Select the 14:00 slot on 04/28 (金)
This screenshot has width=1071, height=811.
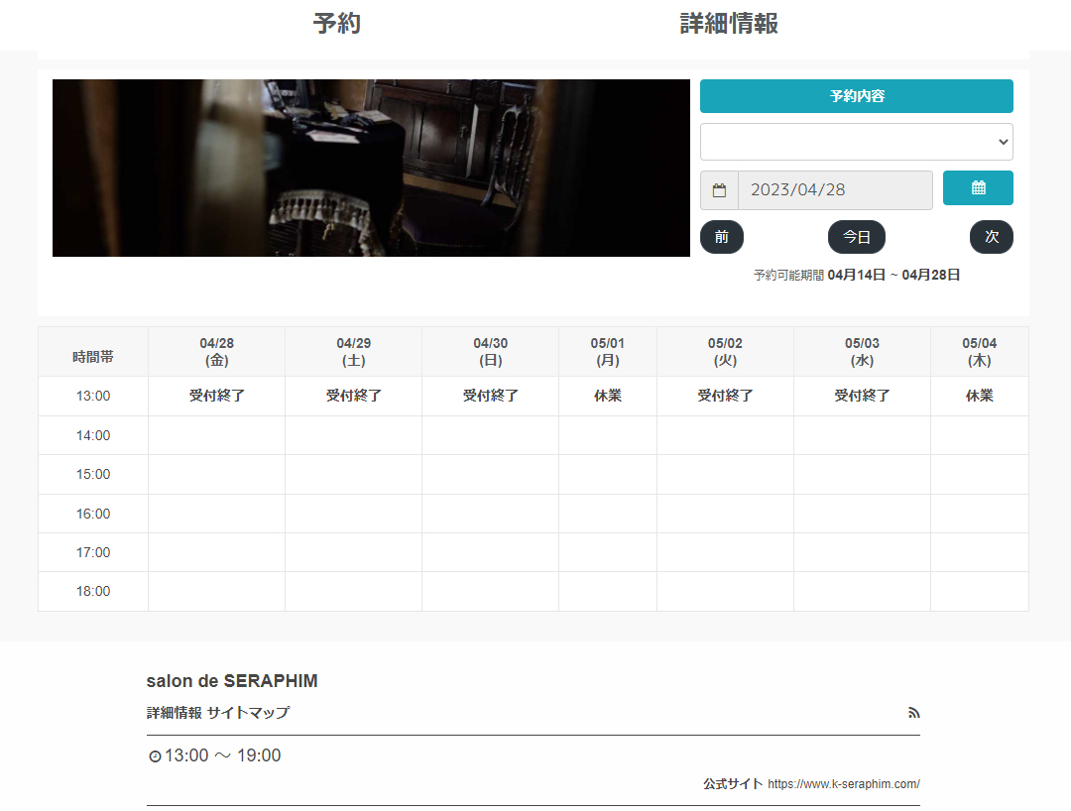pyautogui.click(x=216, y=435)
